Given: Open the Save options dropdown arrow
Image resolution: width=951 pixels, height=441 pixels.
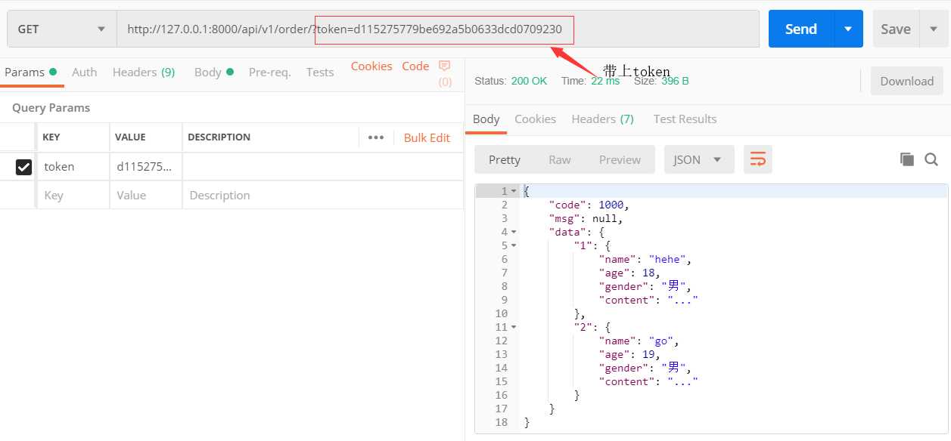Looking at the screenshot, I should tap(933, 29).
